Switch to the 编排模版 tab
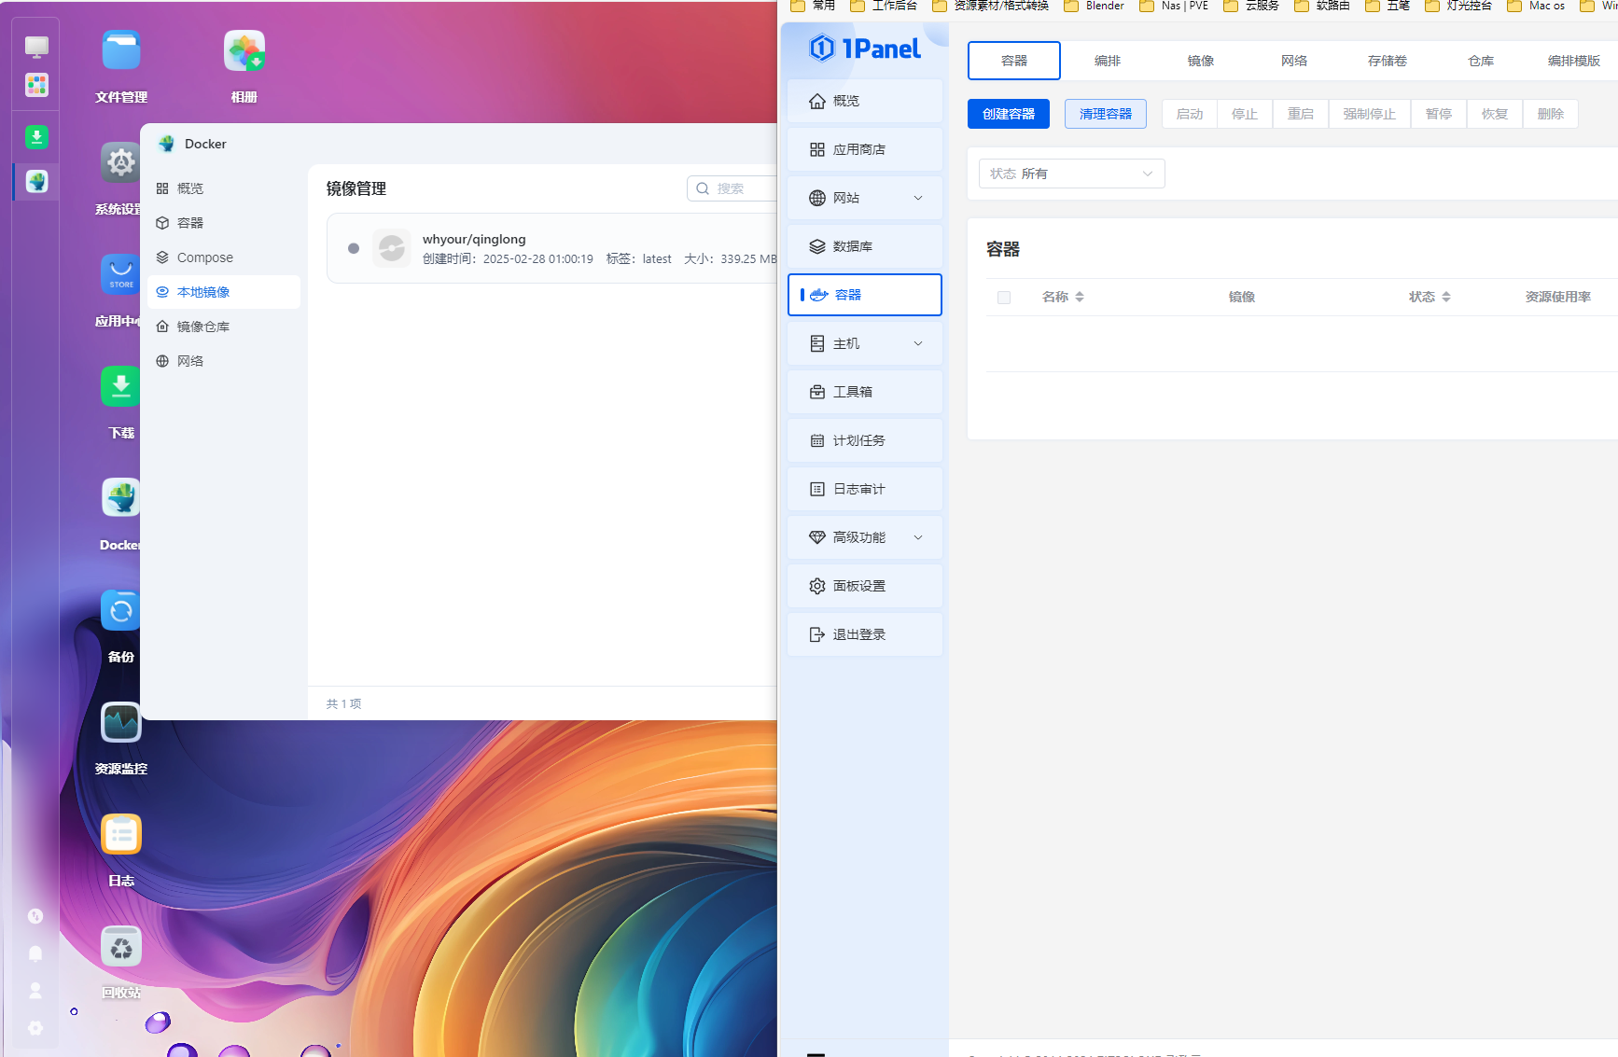The height and width of the screenshot is (1057, 1618). (1574, 61)
